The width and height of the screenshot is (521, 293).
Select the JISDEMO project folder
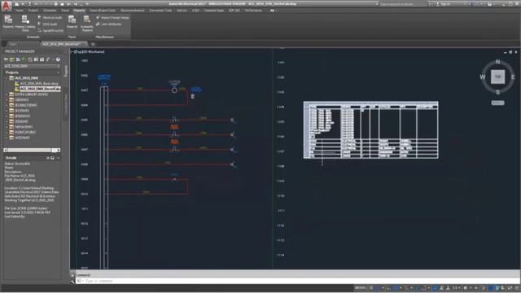tap(22, 121)
